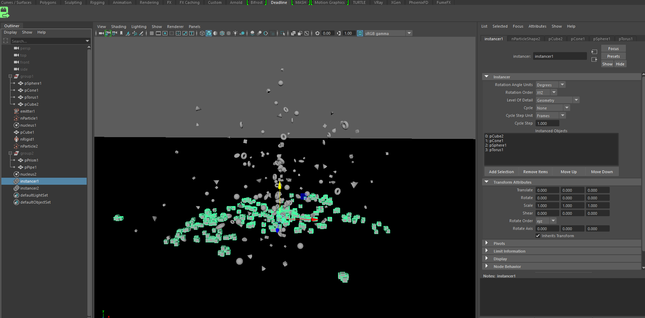Collapse the Transform Attributes section
This screenshot has height=318, width=645.
pyautogui.click(x=486, y=182)
